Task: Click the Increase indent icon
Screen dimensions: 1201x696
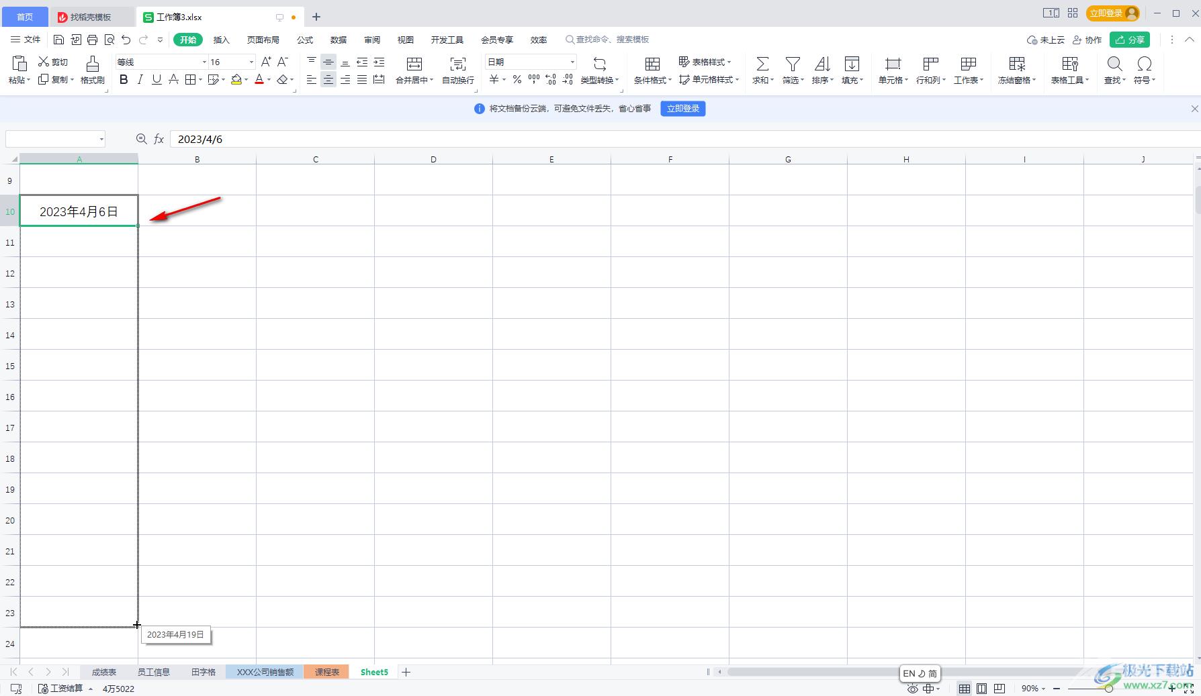Action: coord(379,62)
